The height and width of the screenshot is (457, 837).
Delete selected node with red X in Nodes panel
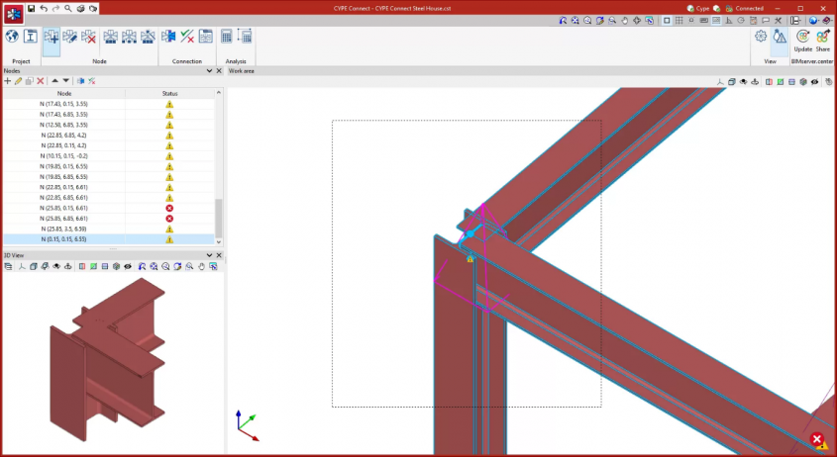pos(40,81)
